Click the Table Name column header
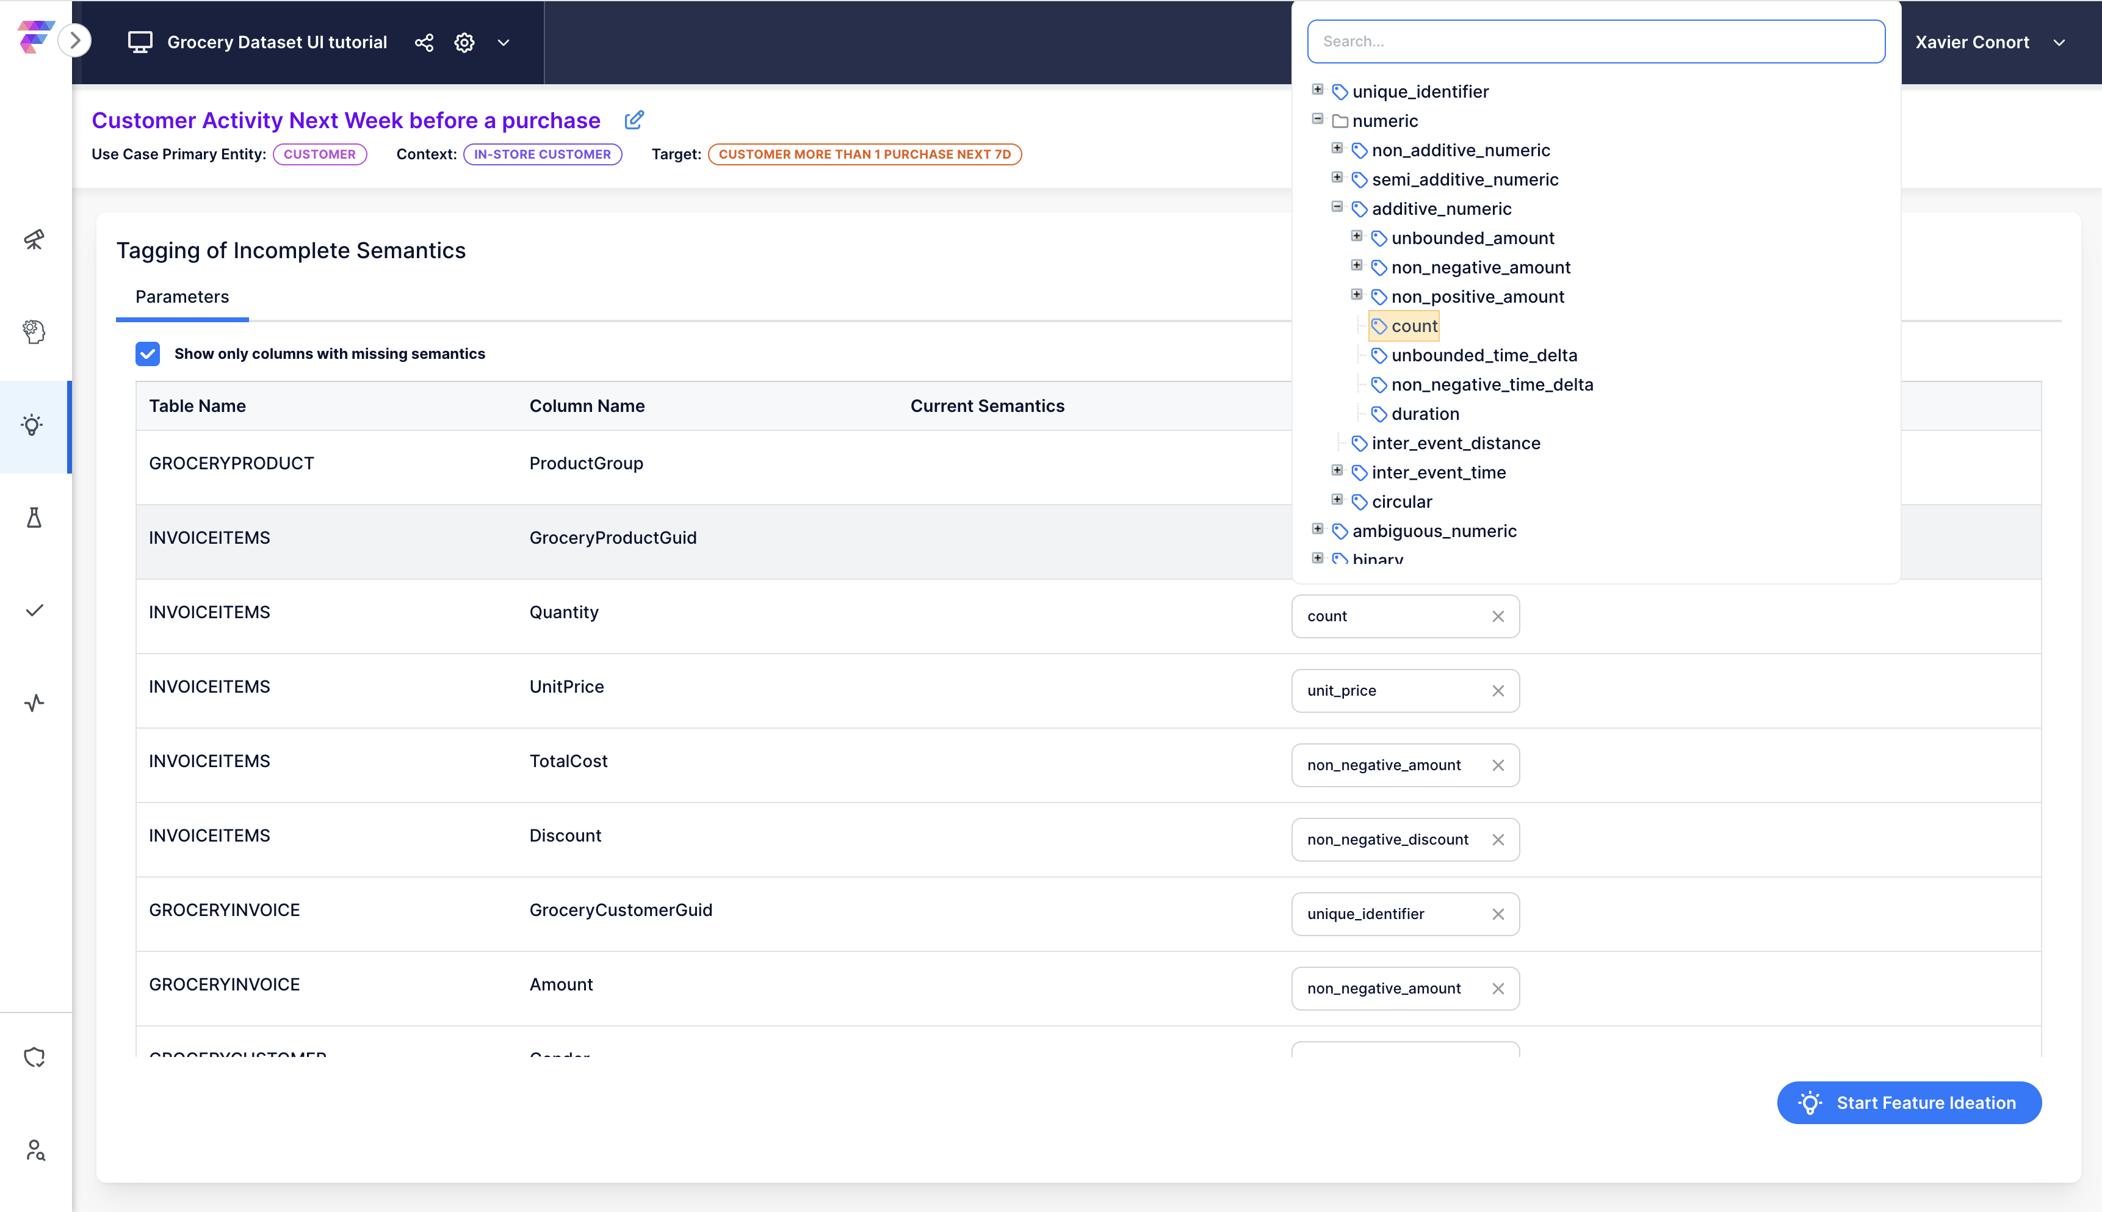The height and width of the screenshot is (1212, 2102). point(197,406)
